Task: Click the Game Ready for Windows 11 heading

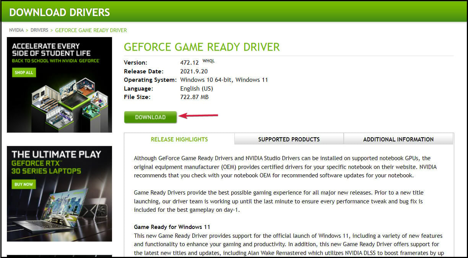Action: pyautogui.click(x=172, y=227)
